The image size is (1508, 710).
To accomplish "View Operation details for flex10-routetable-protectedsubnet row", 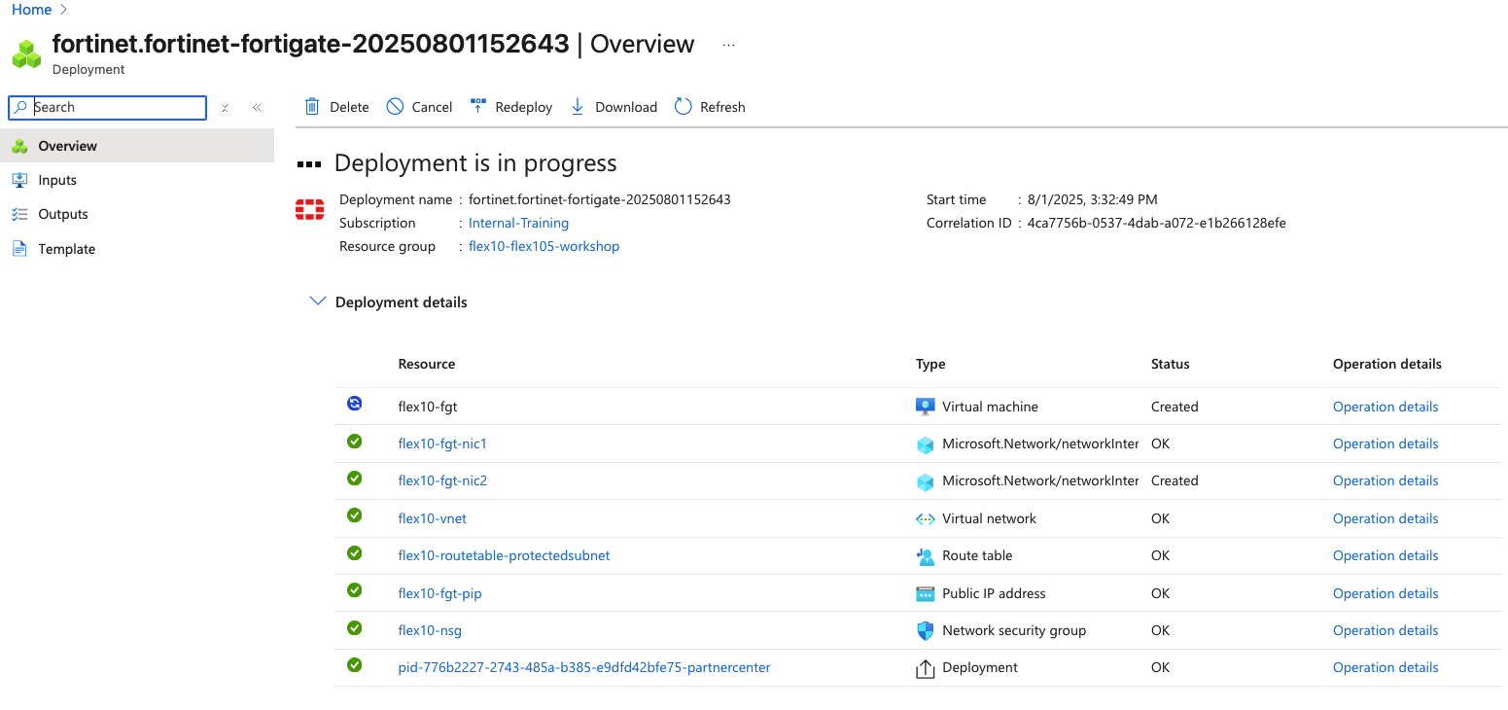I will click(x=1385, y=555).
